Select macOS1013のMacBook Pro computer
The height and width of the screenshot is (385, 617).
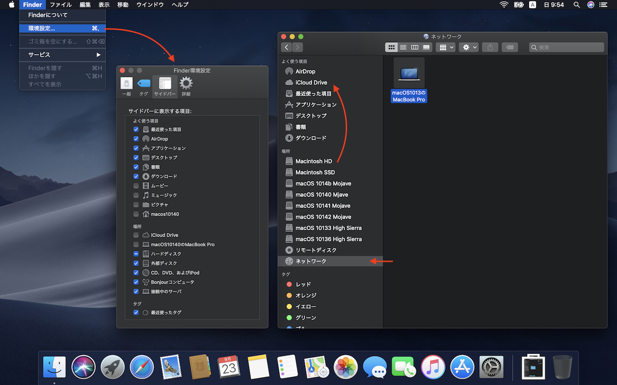click(x=409, y=80)
